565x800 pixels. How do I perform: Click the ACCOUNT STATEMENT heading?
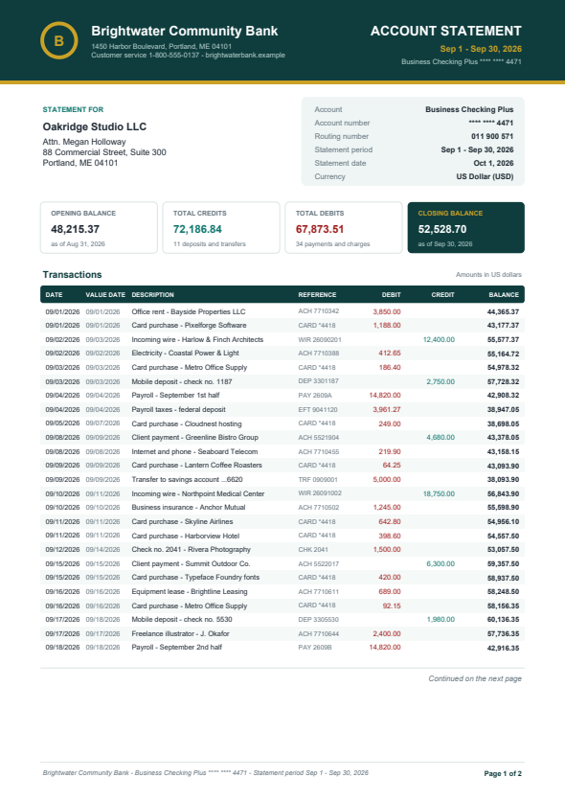[445, 31]
